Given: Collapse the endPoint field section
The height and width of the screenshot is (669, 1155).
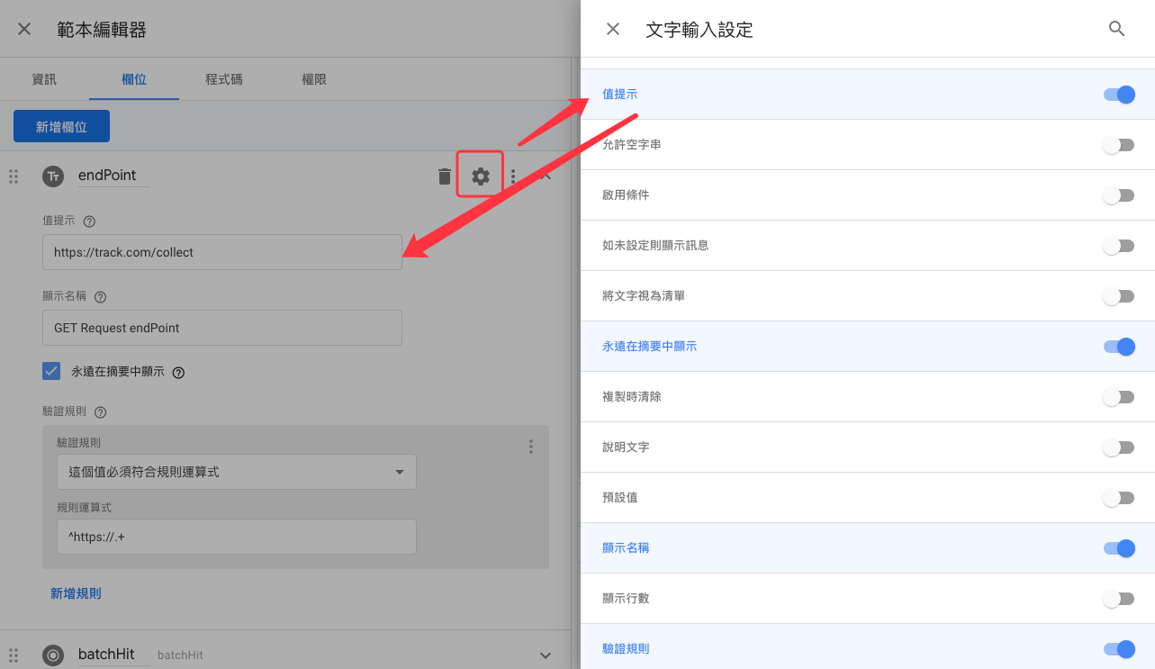Looking at the screenshot, I should [x=545, y=176].
